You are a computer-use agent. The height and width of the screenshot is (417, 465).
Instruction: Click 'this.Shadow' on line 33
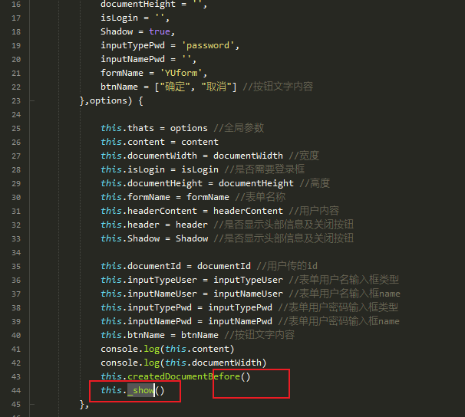130,238
